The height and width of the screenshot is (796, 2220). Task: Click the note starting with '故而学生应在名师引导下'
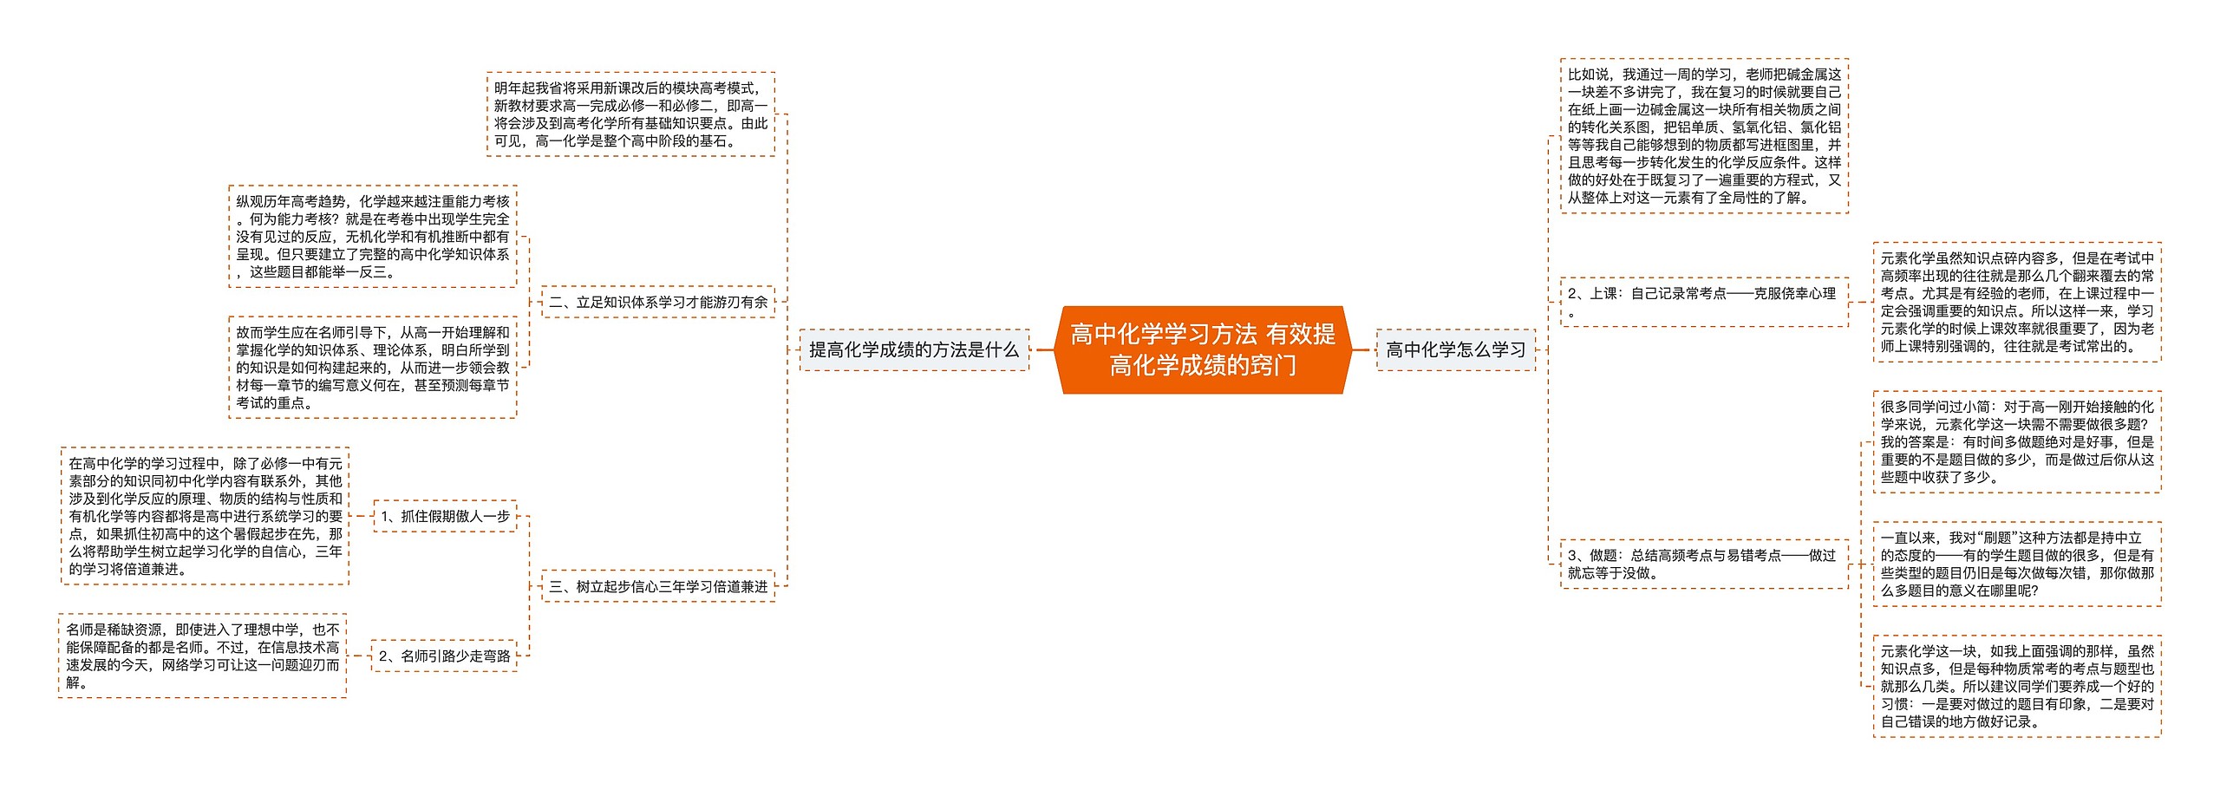373,368
